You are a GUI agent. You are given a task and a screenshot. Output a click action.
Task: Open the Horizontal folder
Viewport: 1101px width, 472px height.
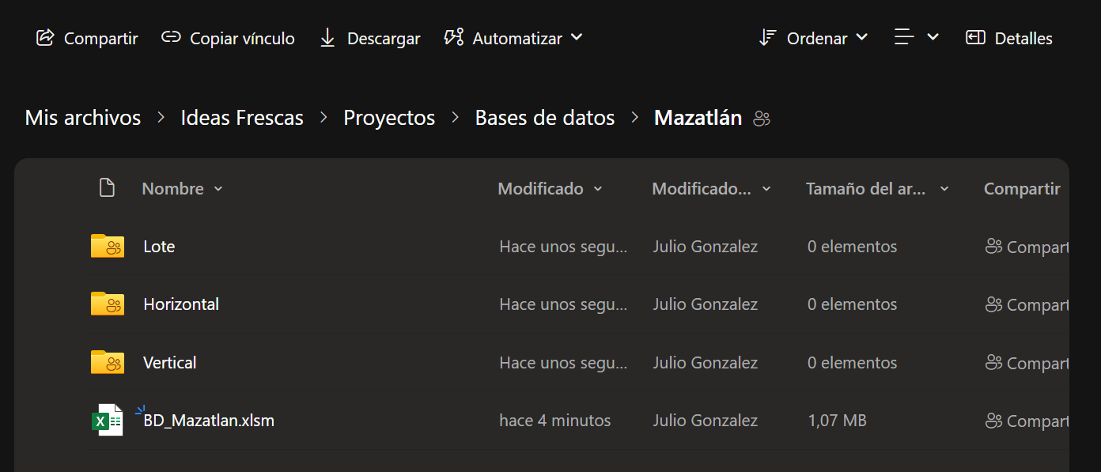(x=181, y=304)
